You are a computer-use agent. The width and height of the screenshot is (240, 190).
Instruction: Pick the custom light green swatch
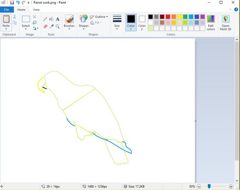click(150, 28)
